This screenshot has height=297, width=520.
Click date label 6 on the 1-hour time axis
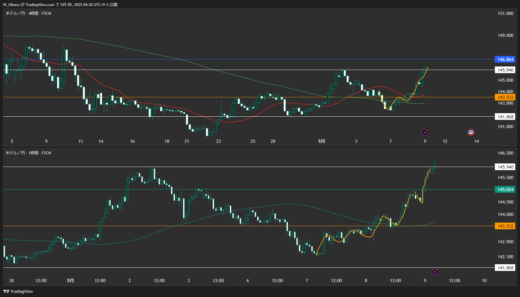click(x=248, y=280)
